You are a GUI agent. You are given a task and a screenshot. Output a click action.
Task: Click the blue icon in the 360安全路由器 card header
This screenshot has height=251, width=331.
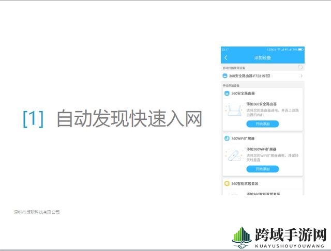pyautogui.click(x=227, y=93)
